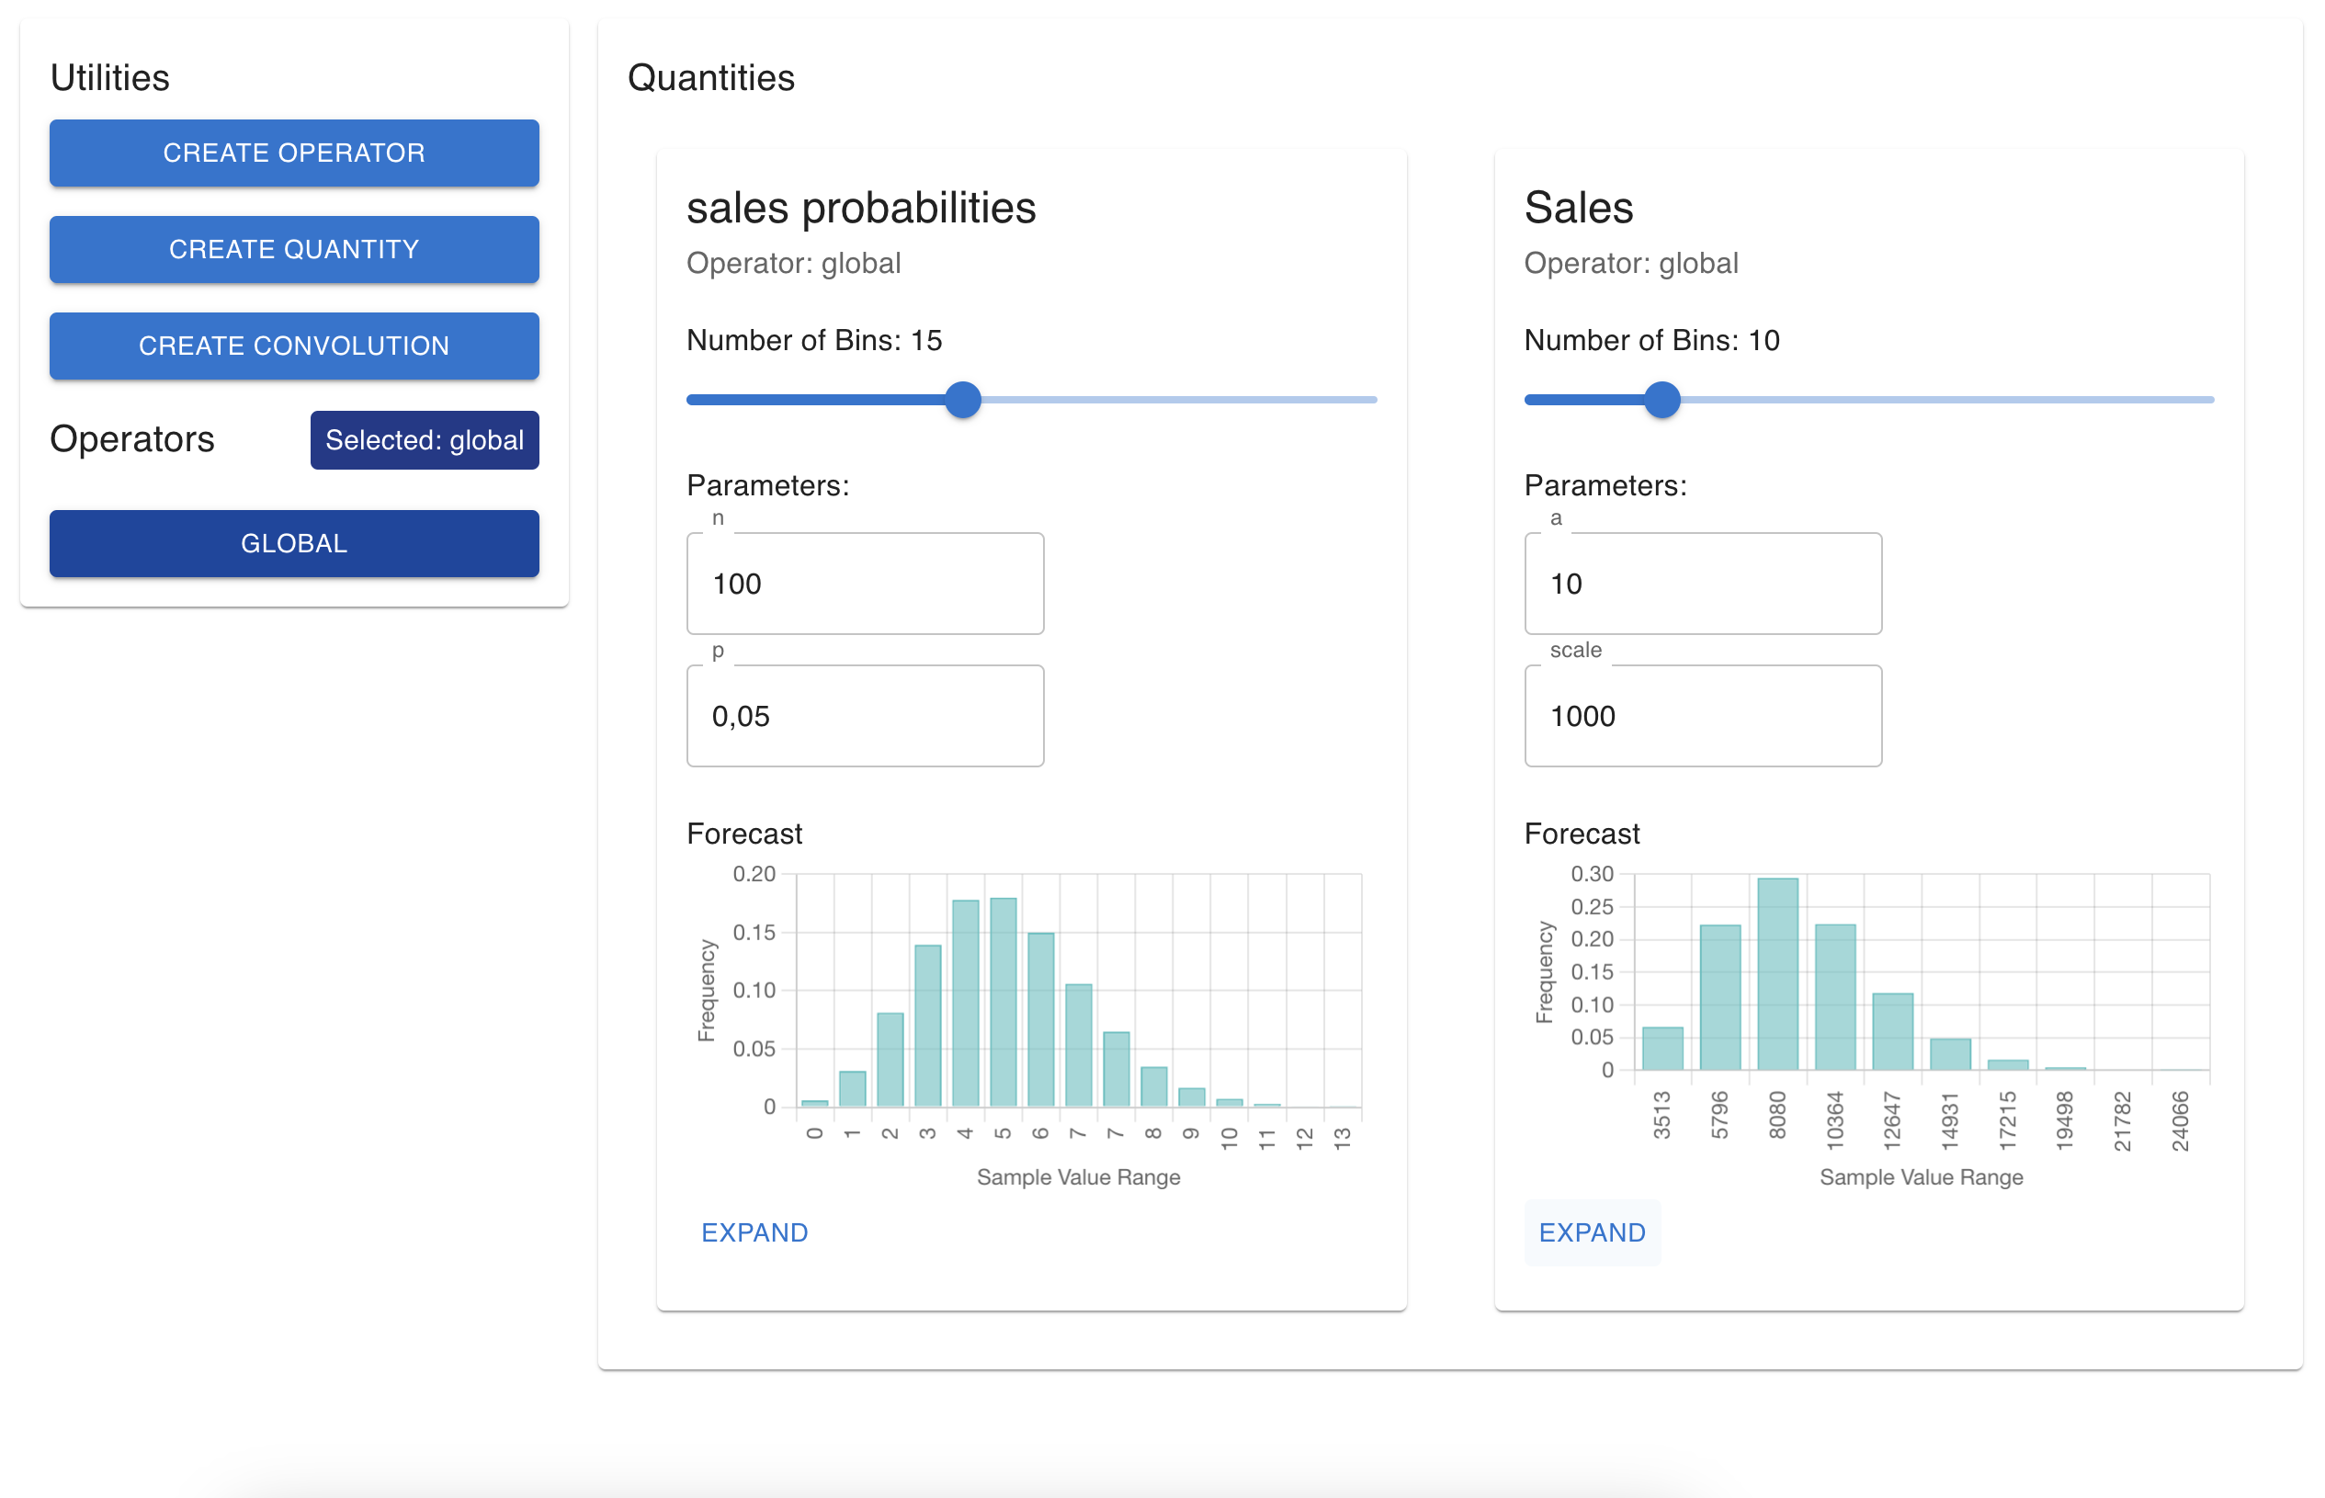Screen dimensions: 2325x1498
Task: Expand the sales probabilities quantity details
Action: 754,1231
